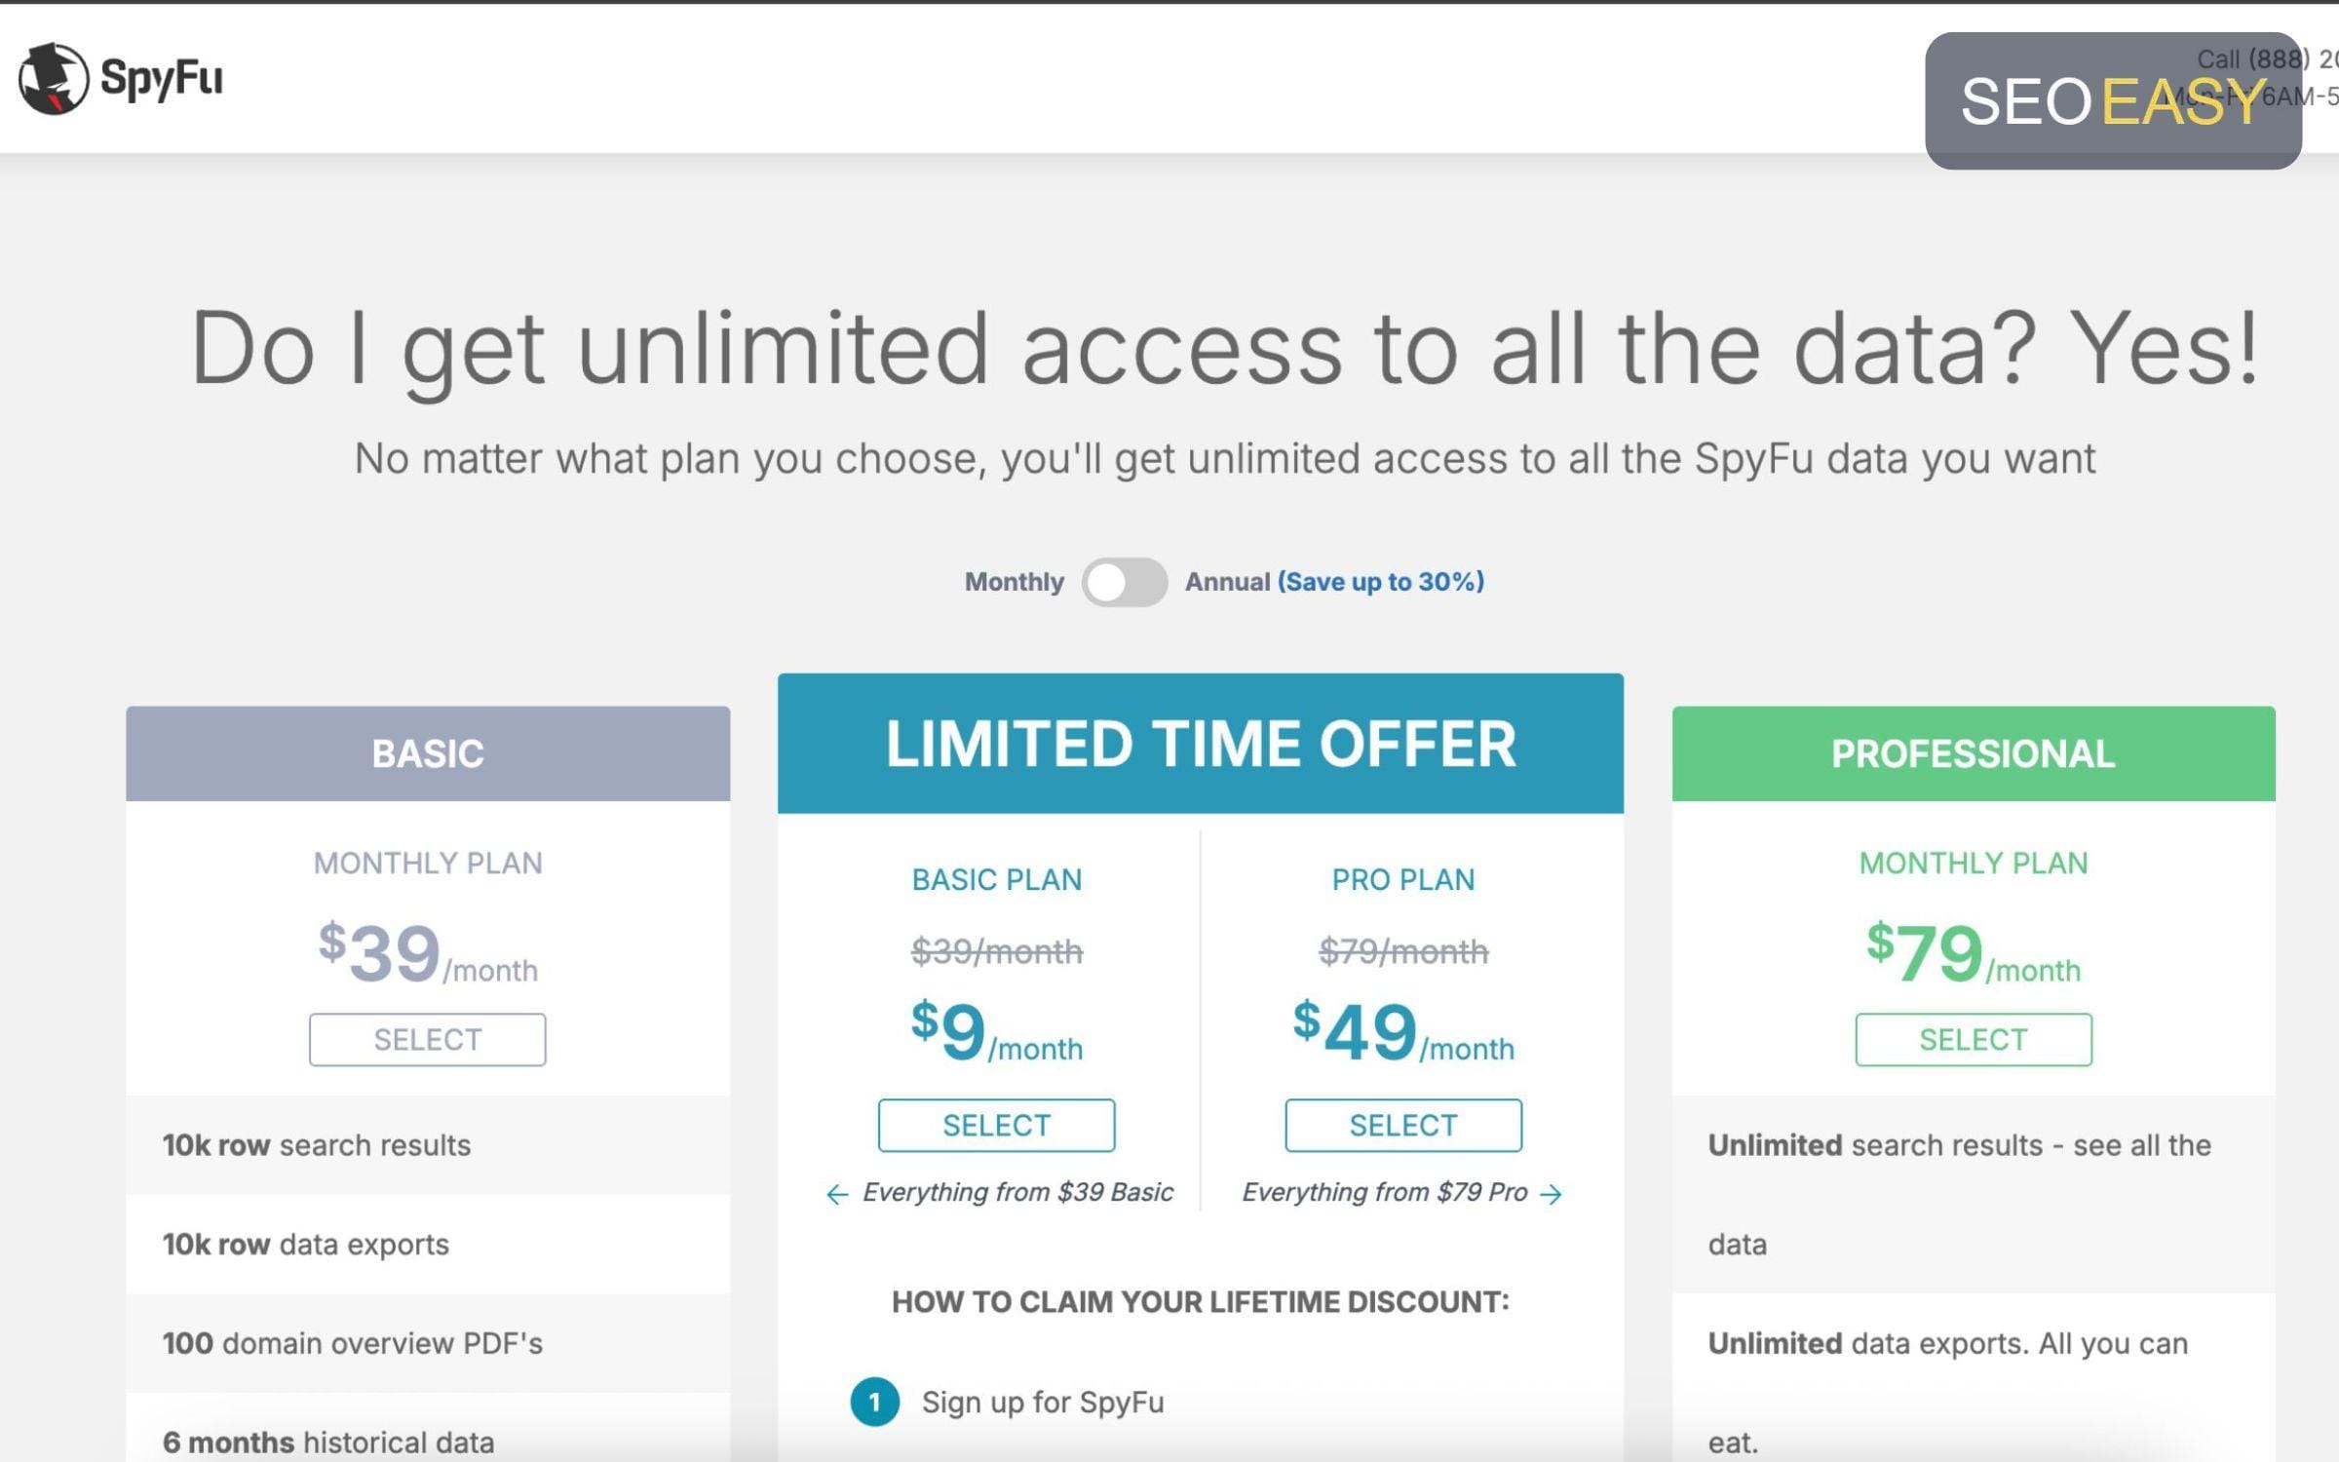Click the Sign up for SpyFu step
This screenshot has height=1462, width=2339.
pyautogui.click(x=1043, y=1402)
